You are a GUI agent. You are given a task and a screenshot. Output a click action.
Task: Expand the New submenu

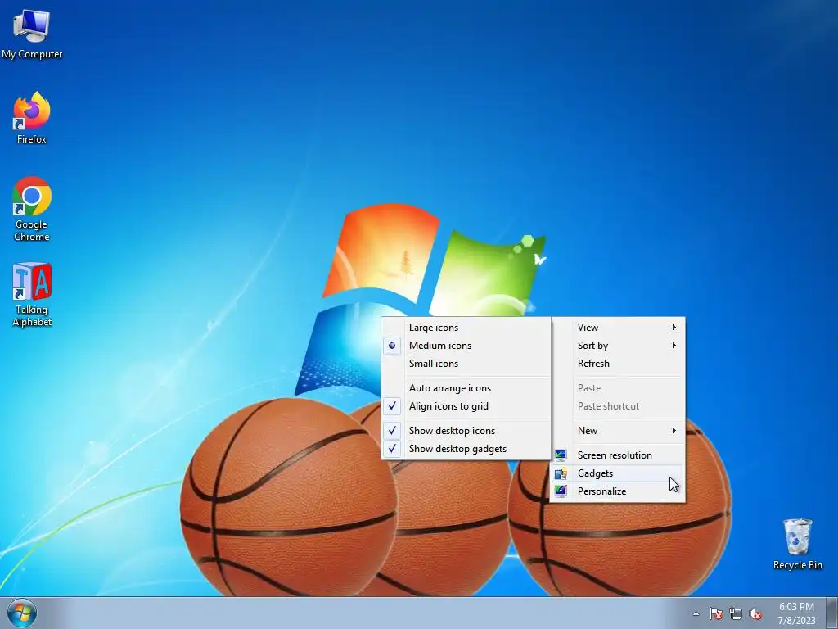tap(618, 431)
